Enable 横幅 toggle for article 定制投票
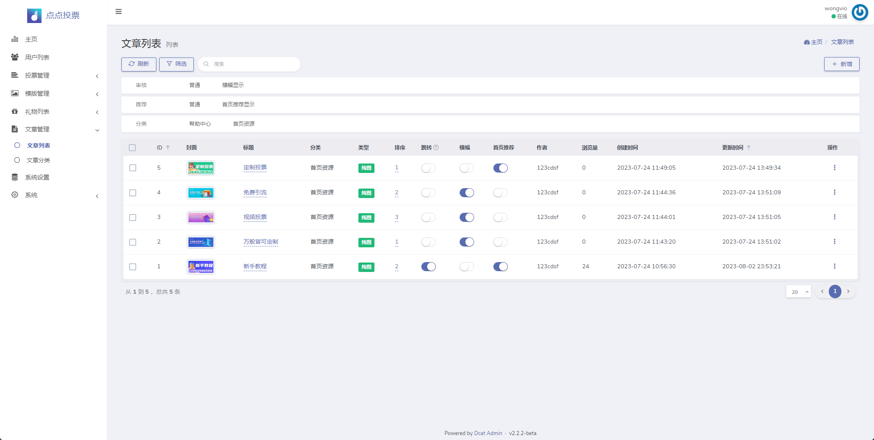Viewport: 874px width, 440px height. pos(467,168)
